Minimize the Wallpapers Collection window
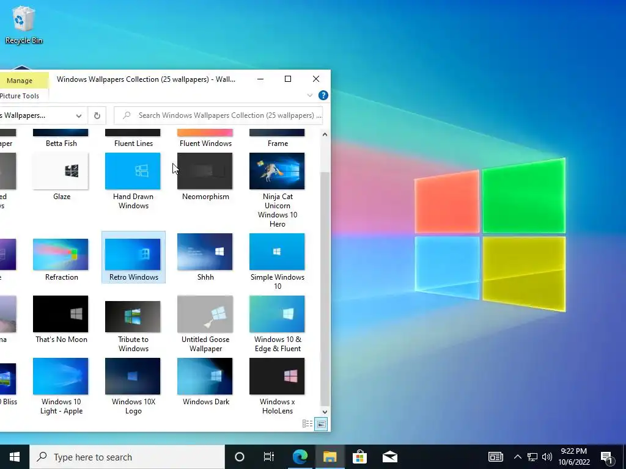This screenshot has width=626, height=469. point(260,79)
